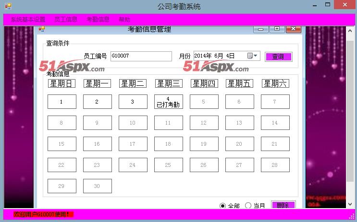Click the 星期六 header label
The height and width of the screenshot is (222, 357).
tap(275, 83)
